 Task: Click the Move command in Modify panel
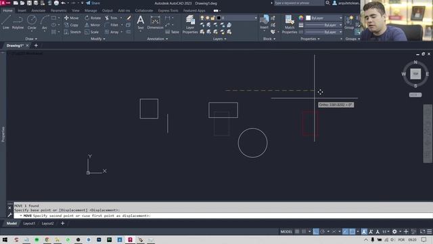tap(71, 18)
